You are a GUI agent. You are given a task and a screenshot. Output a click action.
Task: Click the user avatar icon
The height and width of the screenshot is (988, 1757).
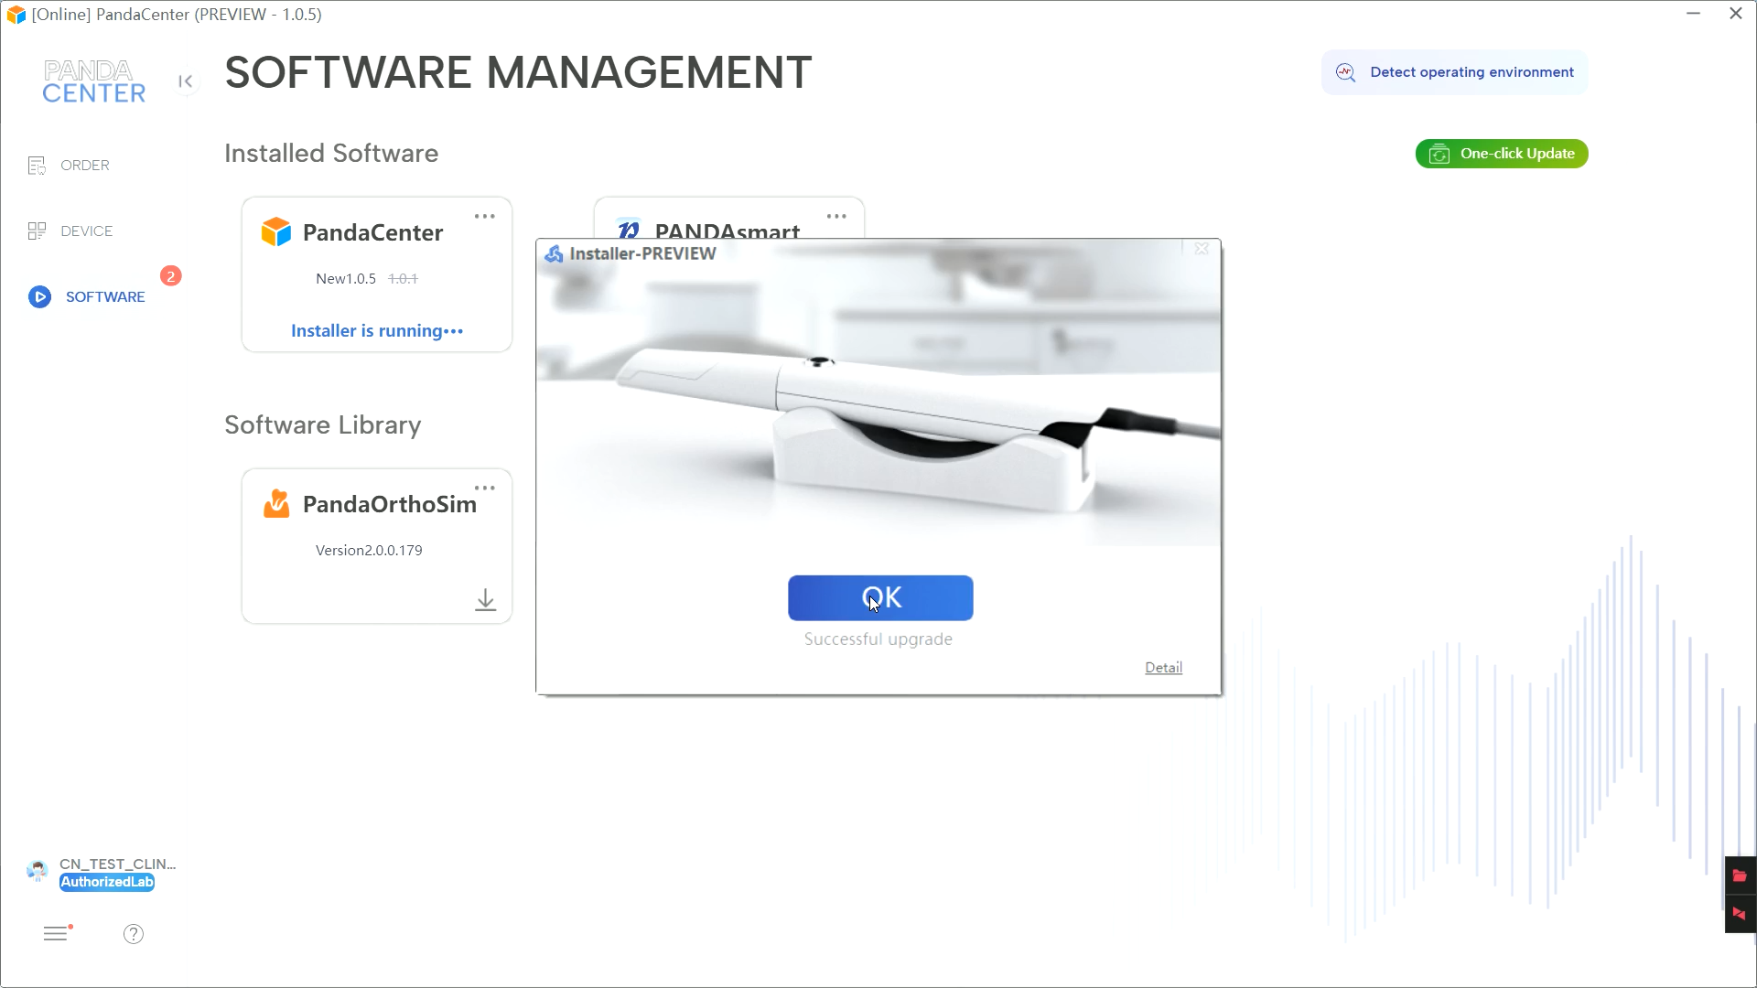point(38,871)
